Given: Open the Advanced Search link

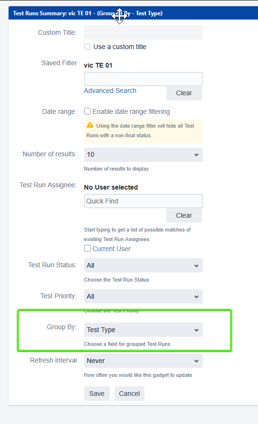Looking at the screenshot, I should (x=110, y=91).
